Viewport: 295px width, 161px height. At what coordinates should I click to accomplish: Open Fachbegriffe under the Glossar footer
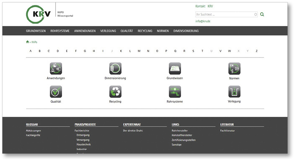33,135
